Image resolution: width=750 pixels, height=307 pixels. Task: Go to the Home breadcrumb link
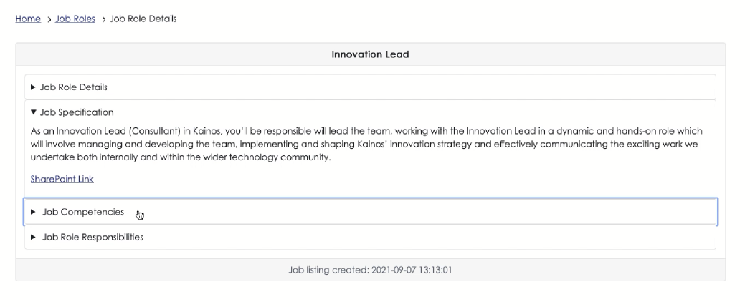click(x=28, y=19)
